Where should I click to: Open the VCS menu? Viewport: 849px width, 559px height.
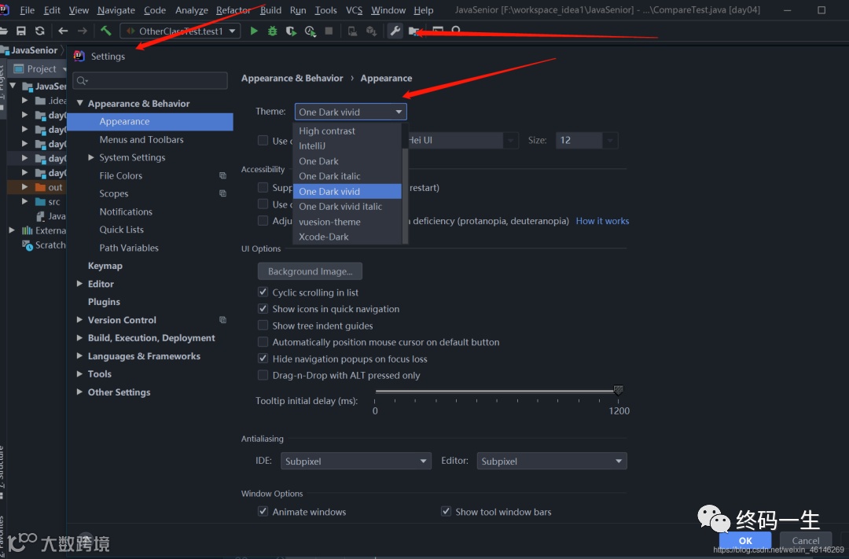(354, 10)
